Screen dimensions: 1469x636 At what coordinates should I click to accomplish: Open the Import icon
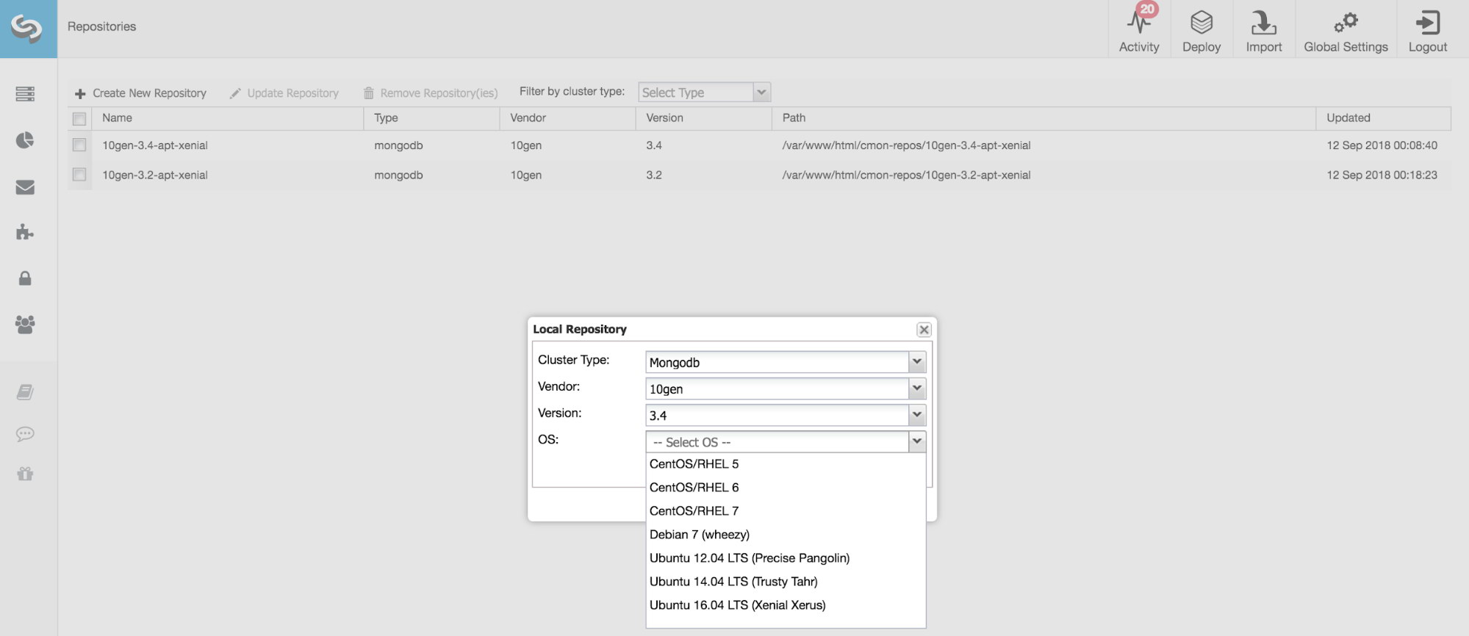[x=1263, y=23]
